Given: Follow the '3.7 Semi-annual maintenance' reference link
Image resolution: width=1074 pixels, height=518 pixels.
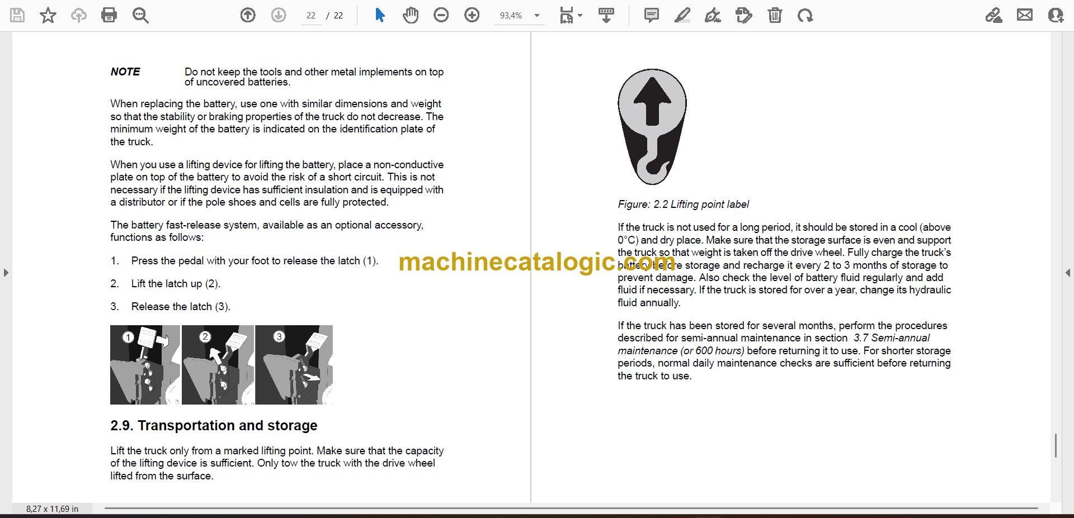Looking at the screenshot, I should point(774,344).
